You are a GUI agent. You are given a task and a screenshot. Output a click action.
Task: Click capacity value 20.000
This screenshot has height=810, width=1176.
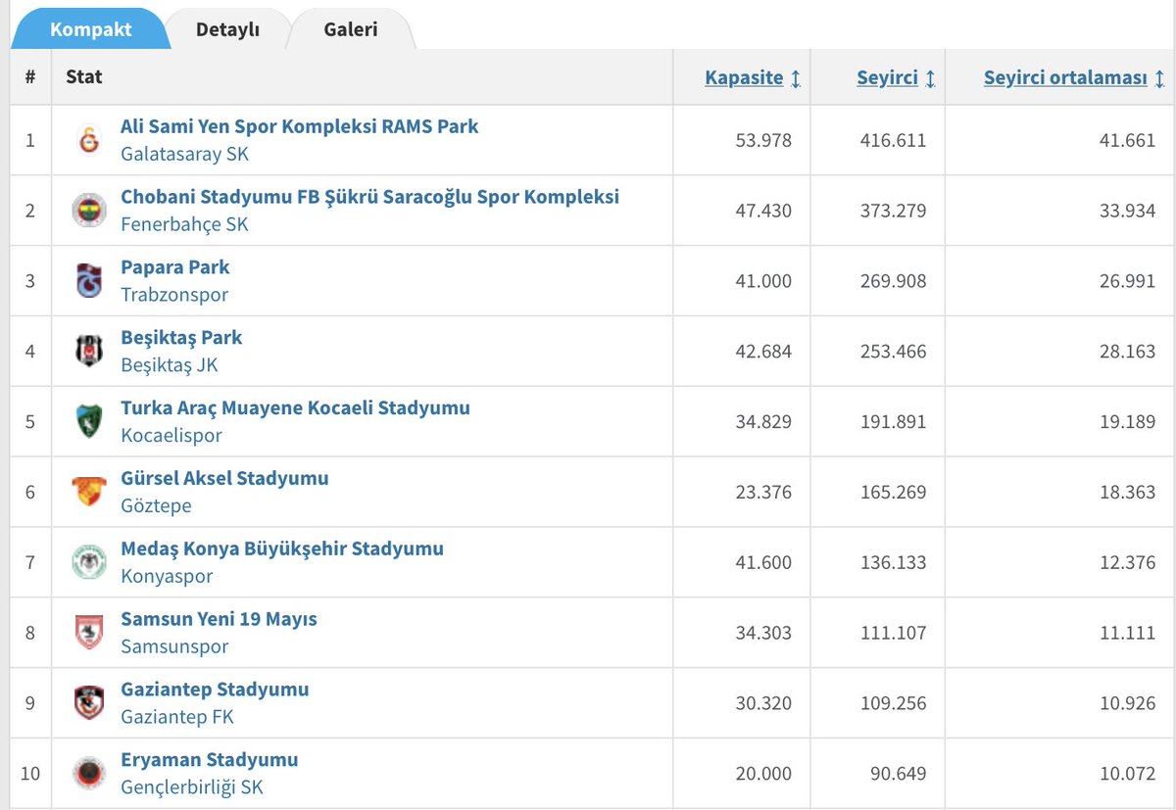tap(763, 774)
